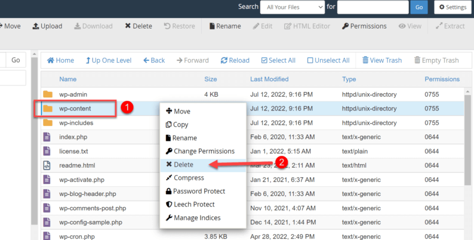474x240 pixels.
Task: Click the Upload toolbar button
Action: click(48, 26)
